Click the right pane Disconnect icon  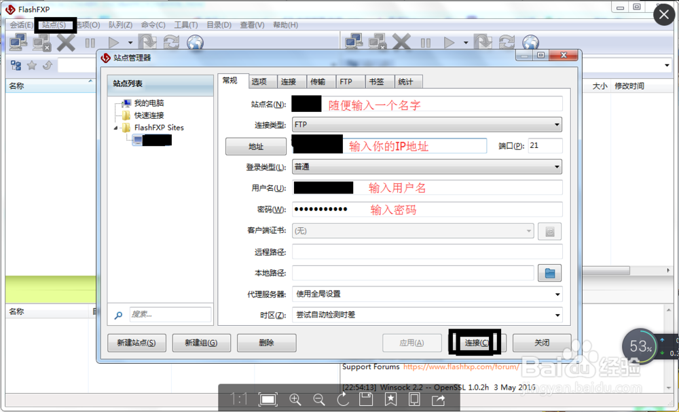coord(378,42)
